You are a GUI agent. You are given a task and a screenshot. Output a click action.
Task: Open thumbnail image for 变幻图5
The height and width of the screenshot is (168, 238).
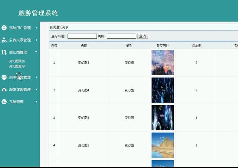tap(163, 62)
